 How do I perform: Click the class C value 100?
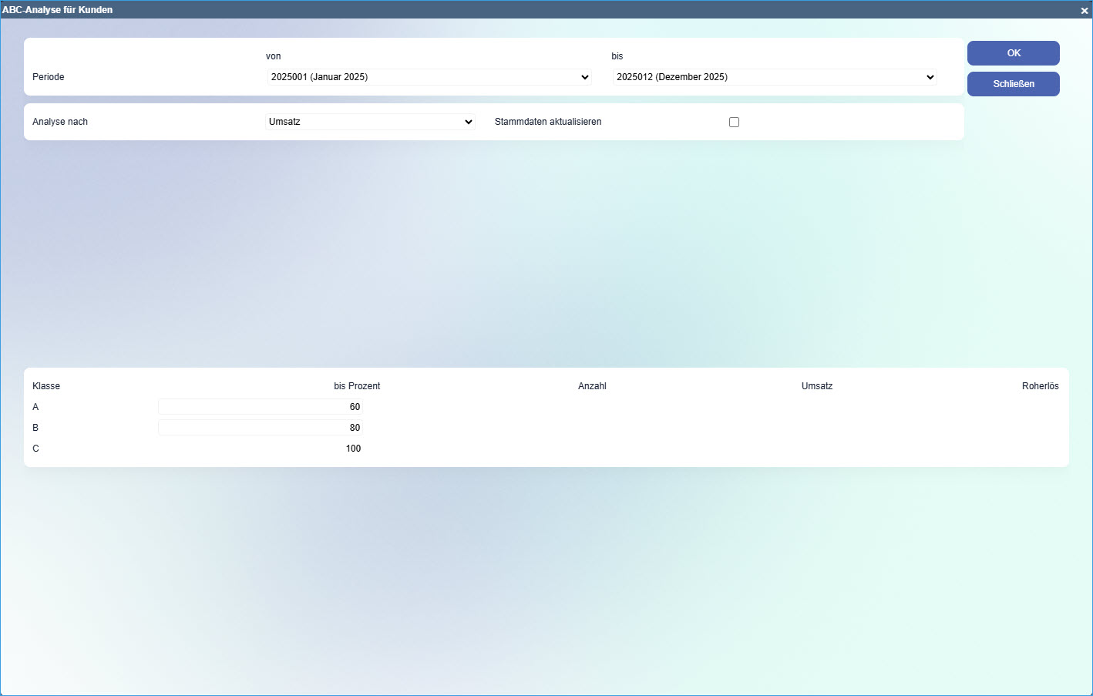pos(353,449)
